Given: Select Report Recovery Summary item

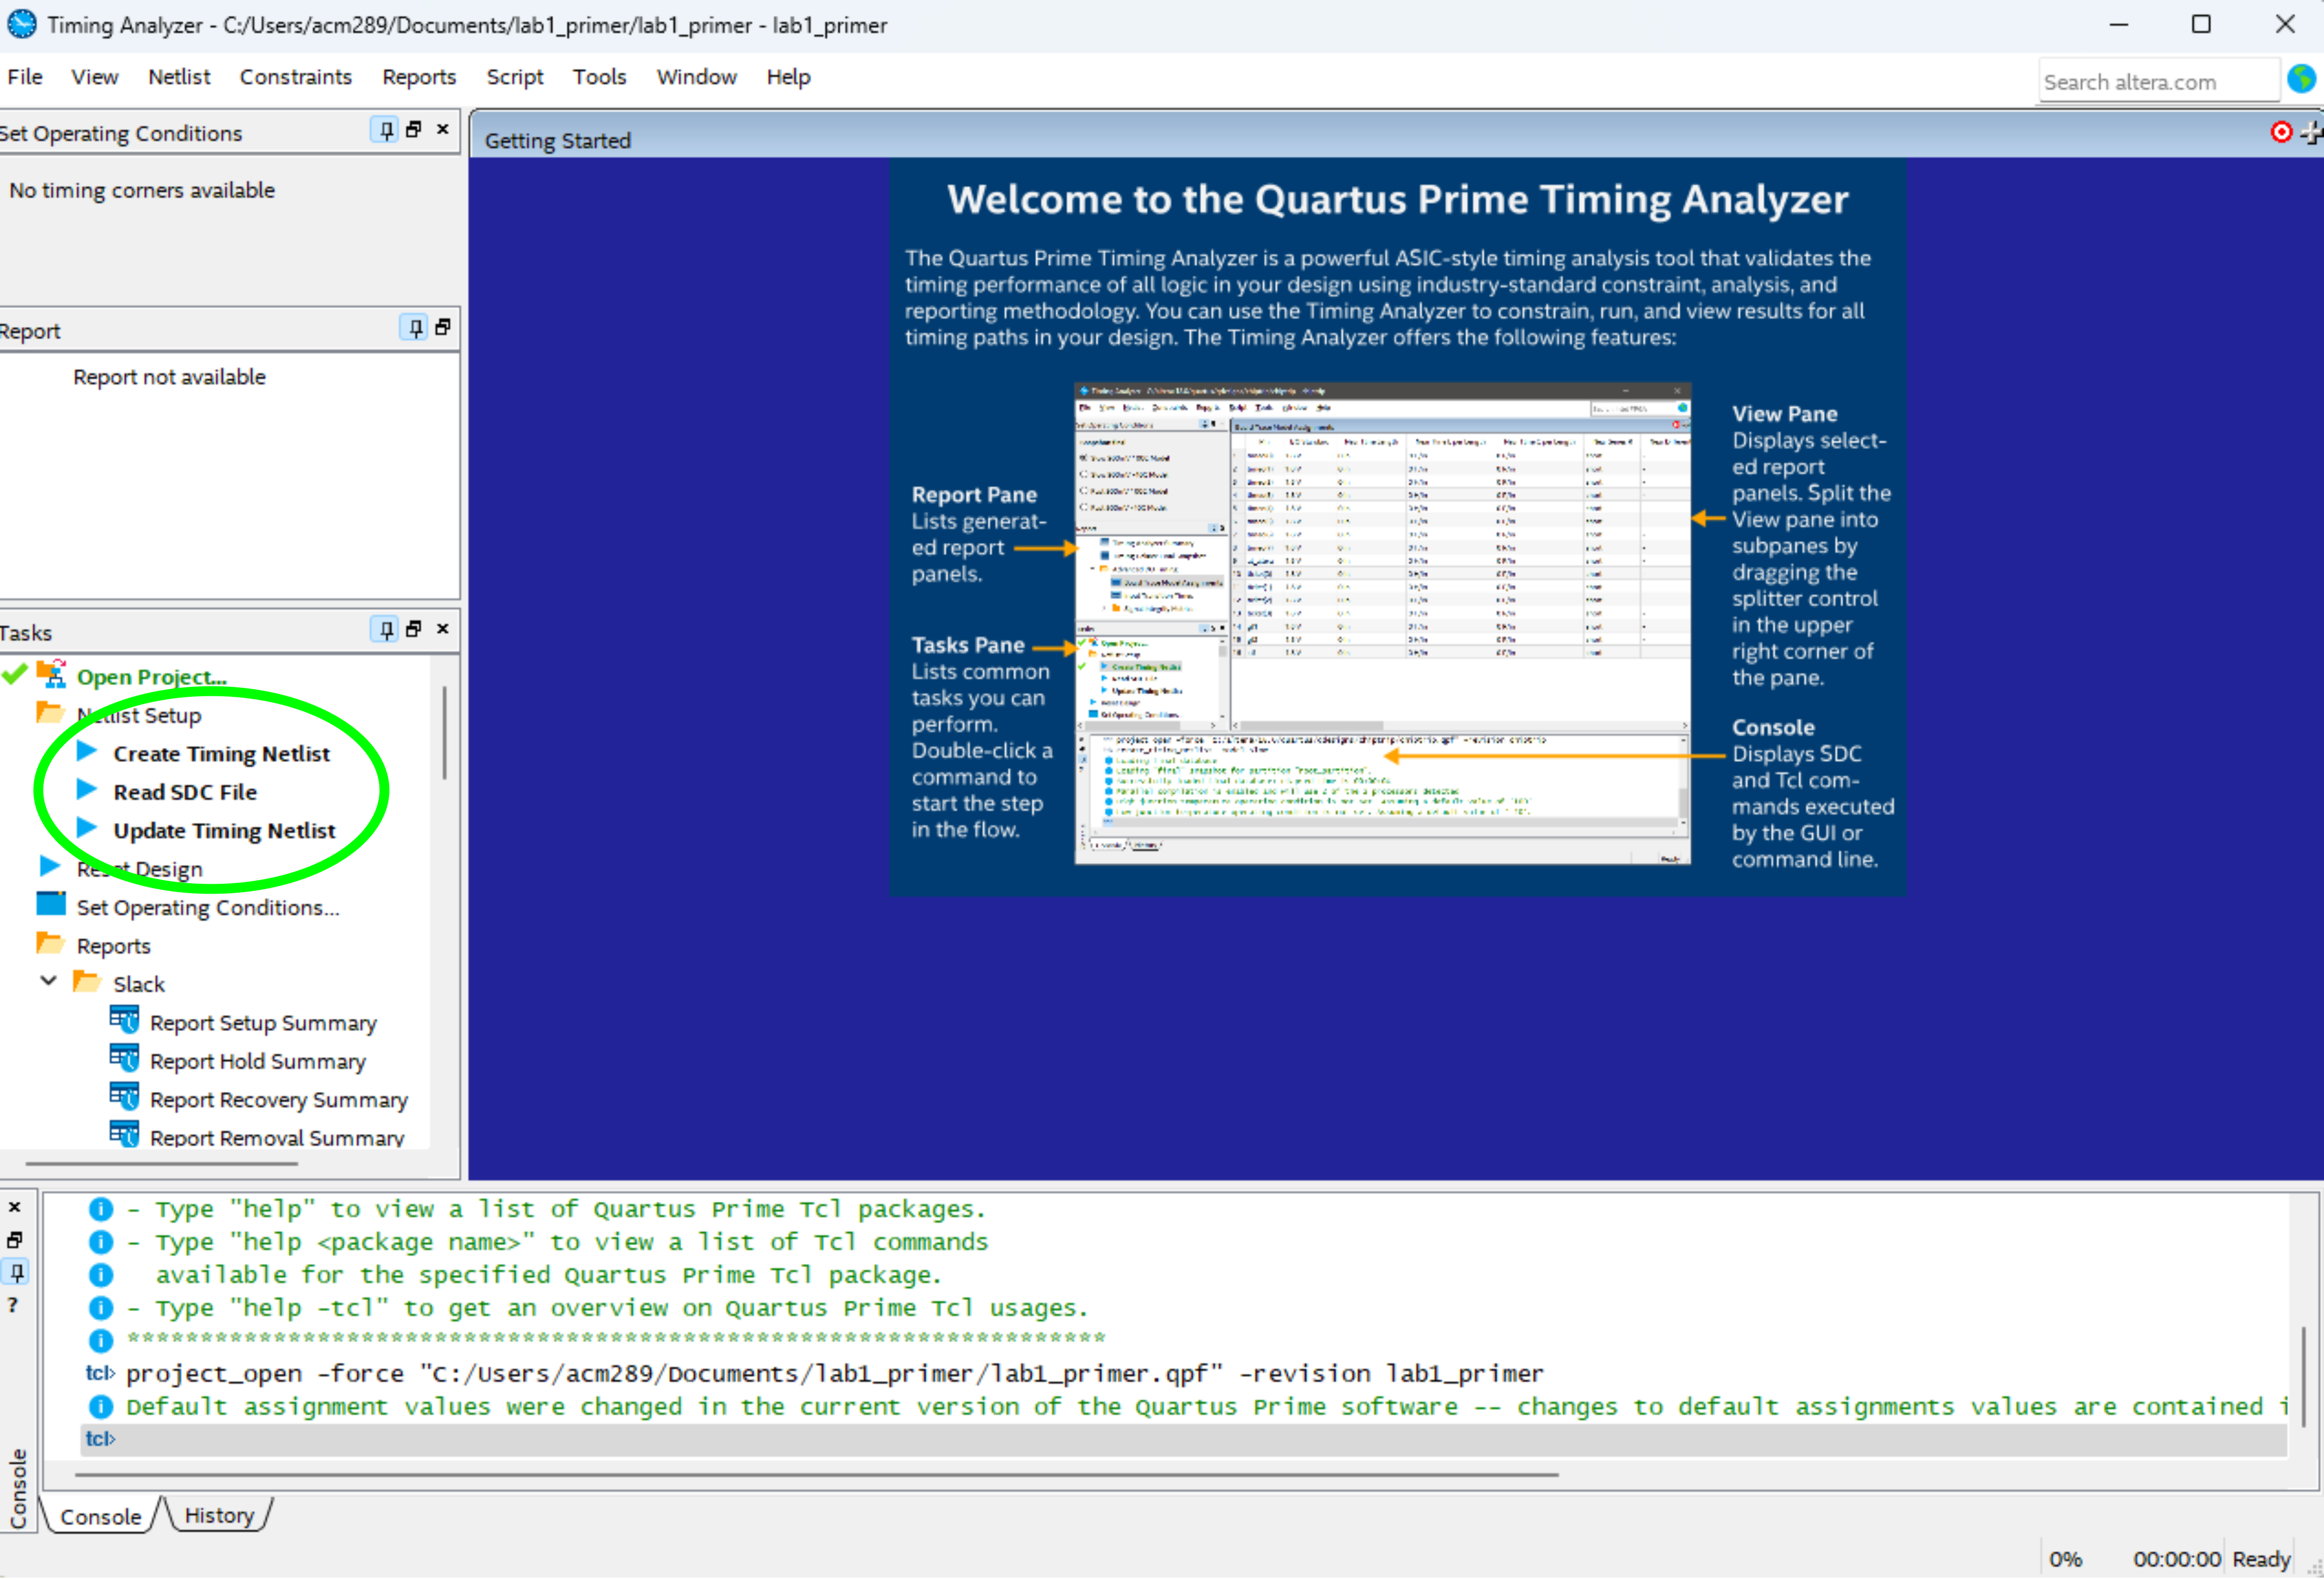Looking at the screenshot, I should tap(278, 1100).
